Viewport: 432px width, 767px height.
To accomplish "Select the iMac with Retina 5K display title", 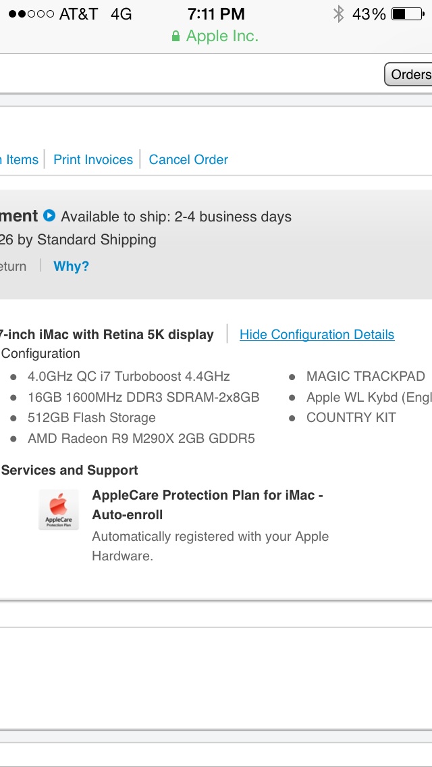I will point(107,335).
